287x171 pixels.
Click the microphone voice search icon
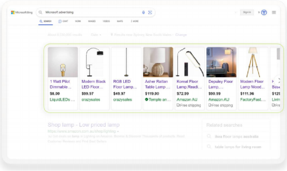pos(144,13)
